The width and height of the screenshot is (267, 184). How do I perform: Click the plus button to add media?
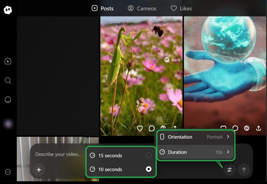[x=39, y=170]
